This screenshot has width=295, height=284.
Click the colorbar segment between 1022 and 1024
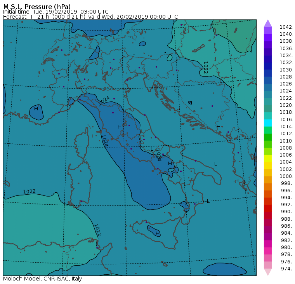point(268,94)
